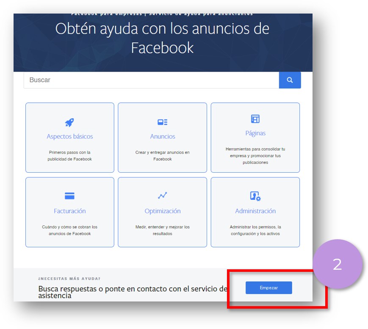Focus the Buscar search field
The height and width of the screenshot is (329, 368).
coord(151,80)
